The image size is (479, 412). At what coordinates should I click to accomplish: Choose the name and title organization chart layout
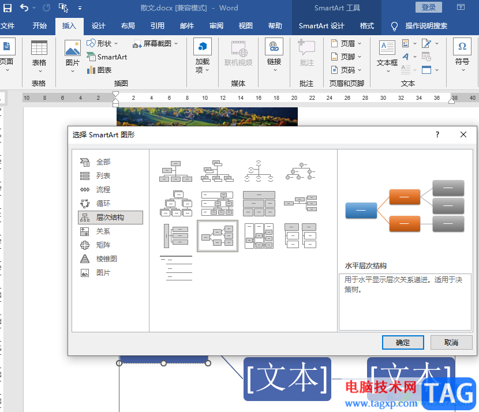coord(217,171)
